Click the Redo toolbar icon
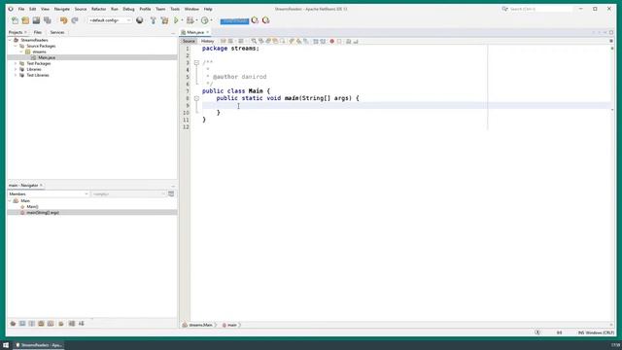The image size is (622, 350). 75,20
